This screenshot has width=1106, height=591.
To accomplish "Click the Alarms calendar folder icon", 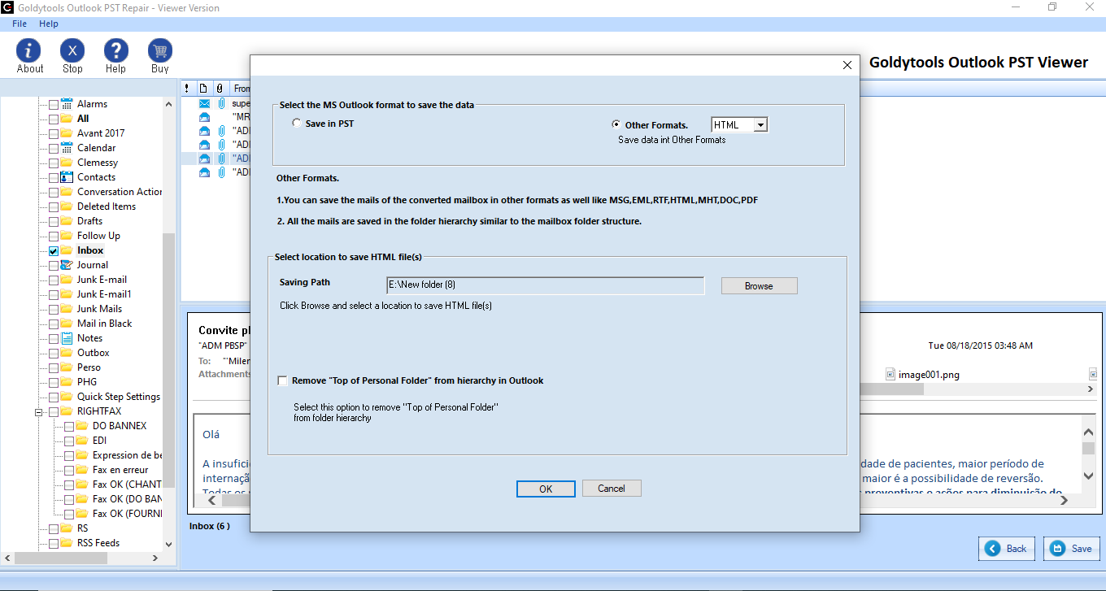I will point(67,104).
